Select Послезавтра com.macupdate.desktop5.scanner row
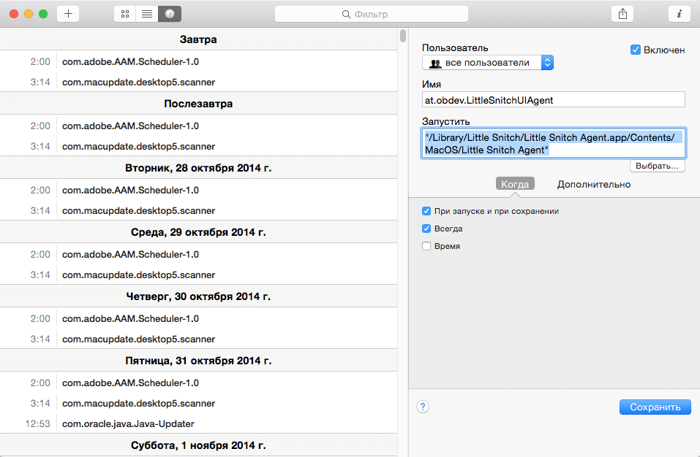Image resolution: width=700 pixels, height=457 pixels. pyautogui.click(x=199, y=146)
